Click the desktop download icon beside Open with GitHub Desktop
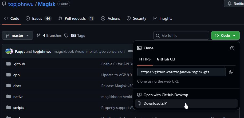 pyautogui.click(x=139, y=95)
